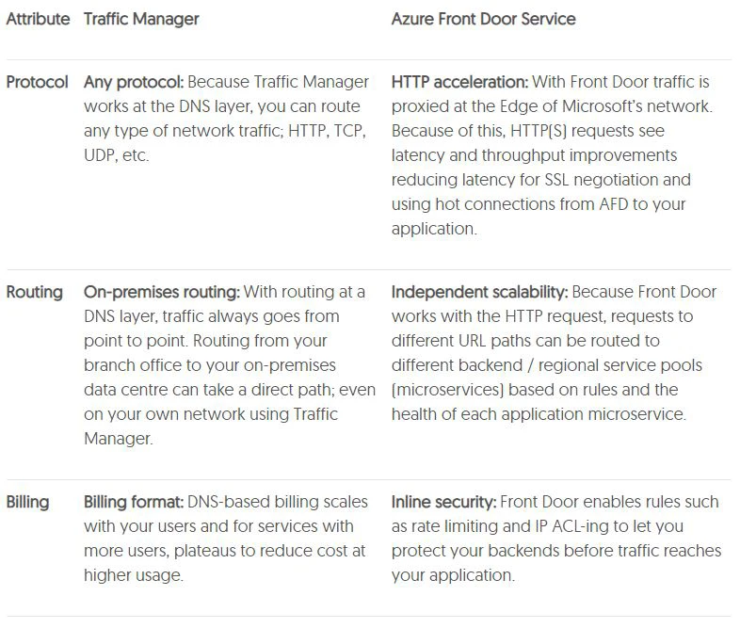Click the "Attribute" column header
740x628 pixels.
pyautogui.click(x=38, y=19)
